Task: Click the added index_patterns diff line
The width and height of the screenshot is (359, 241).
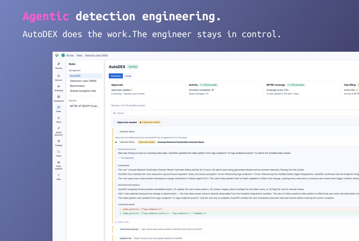Action: (x=238, y=213)
